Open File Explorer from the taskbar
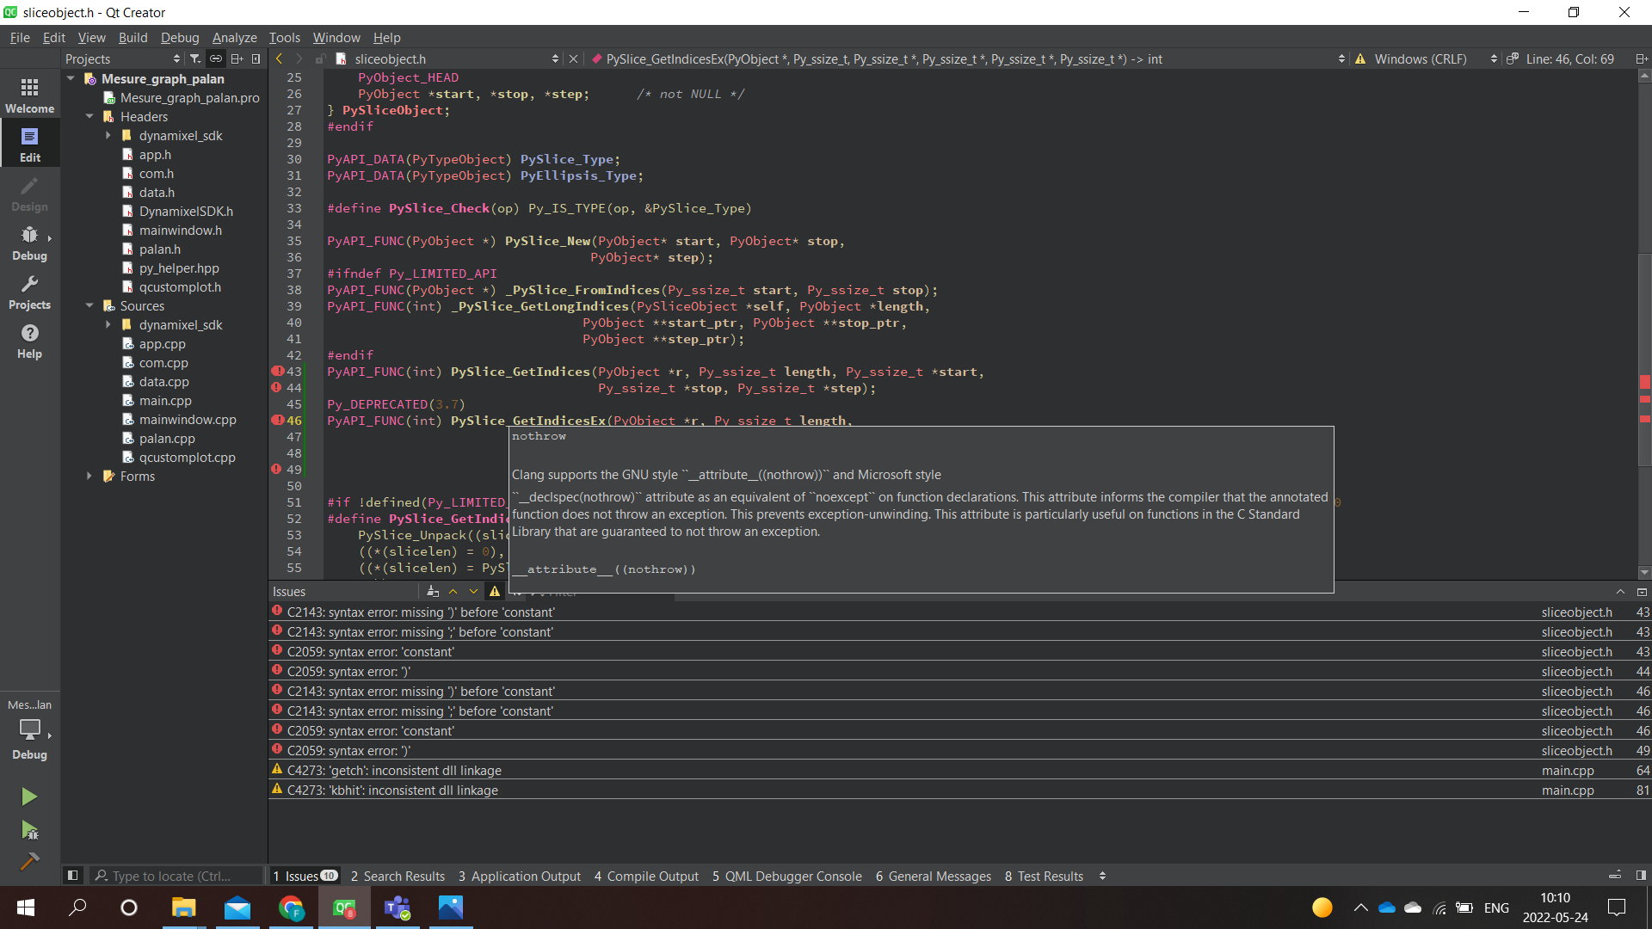The width and height of the screenshot is (1652, 929). click(x=184, y=907)
